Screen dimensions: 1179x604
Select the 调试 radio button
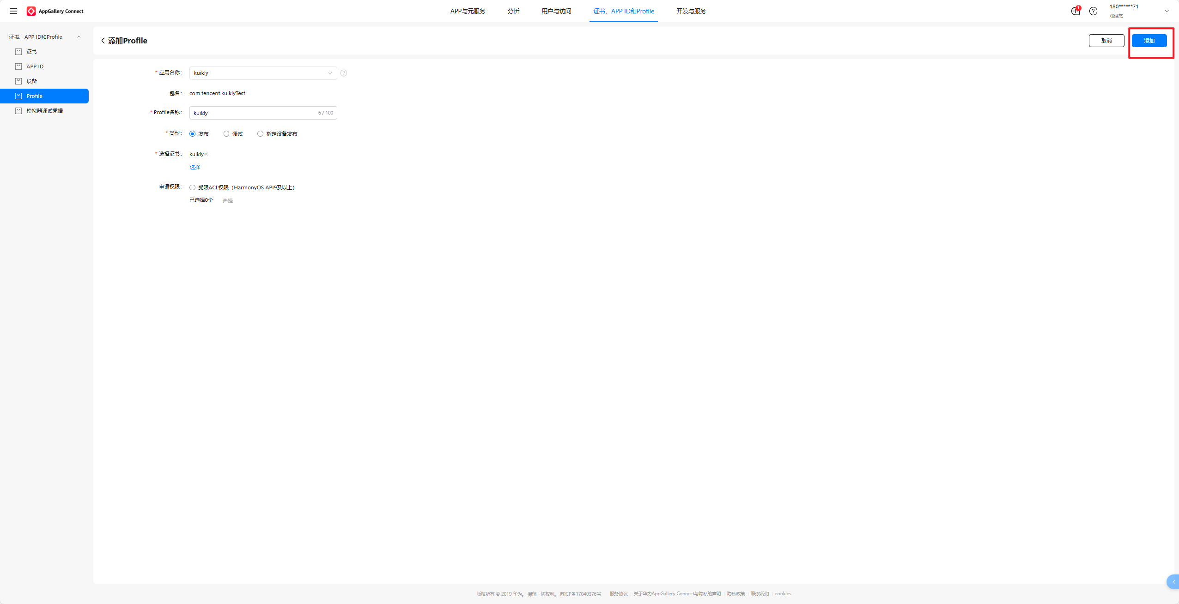point(226,134)
